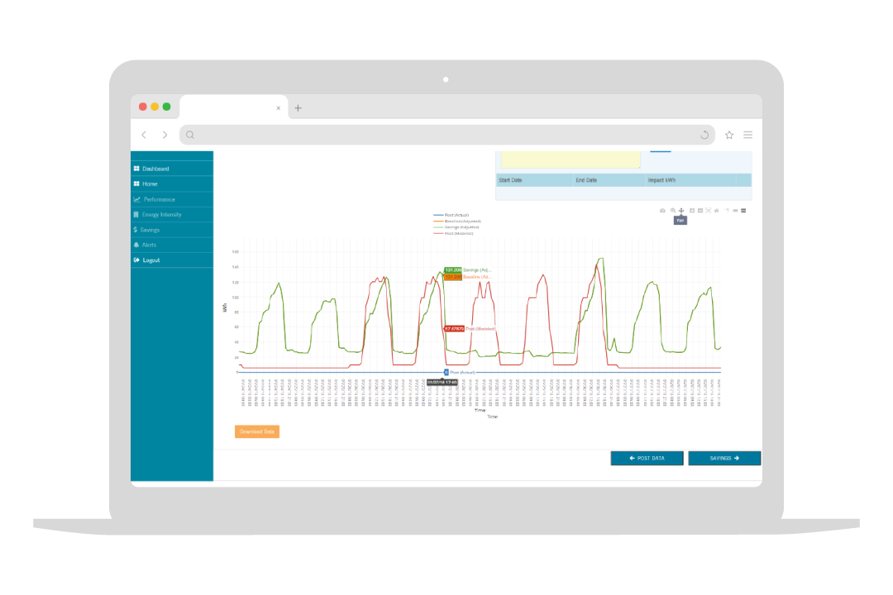Reload the page using refresh icon
The width and height of the screenshot is (893, 595).
[704, 135]
